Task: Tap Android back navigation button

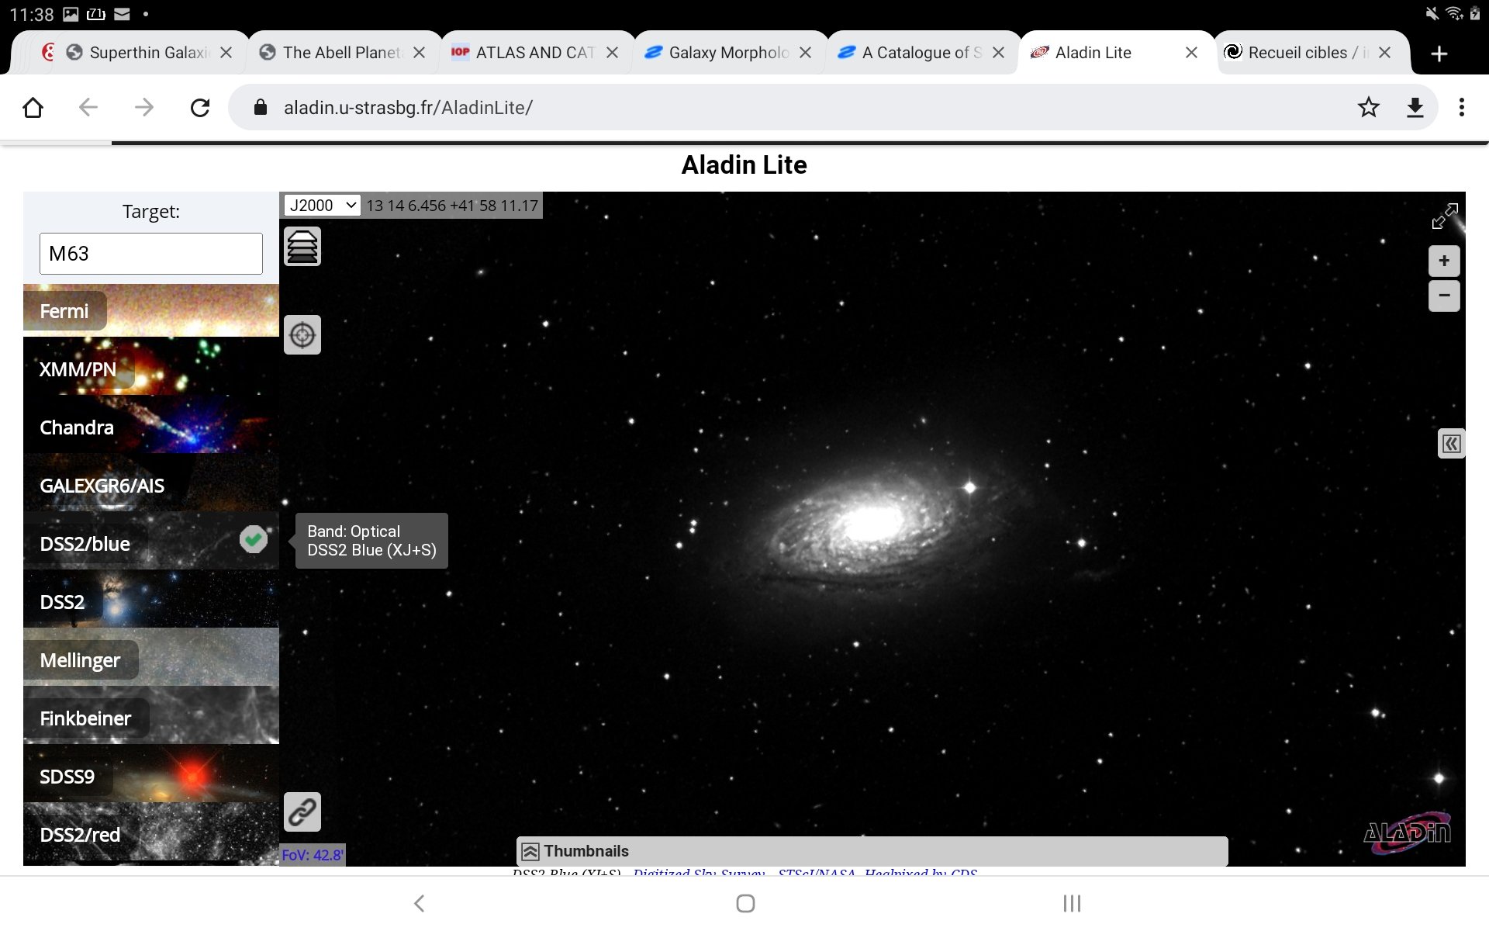Action: pyautogui.click(x=420, y=903)
